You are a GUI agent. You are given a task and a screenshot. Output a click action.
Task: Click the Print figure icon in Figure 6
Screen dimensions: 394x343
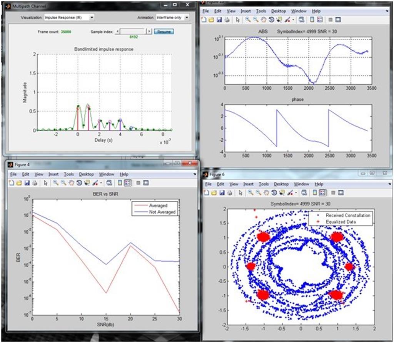pyautogui.click(x=230, y=193)
